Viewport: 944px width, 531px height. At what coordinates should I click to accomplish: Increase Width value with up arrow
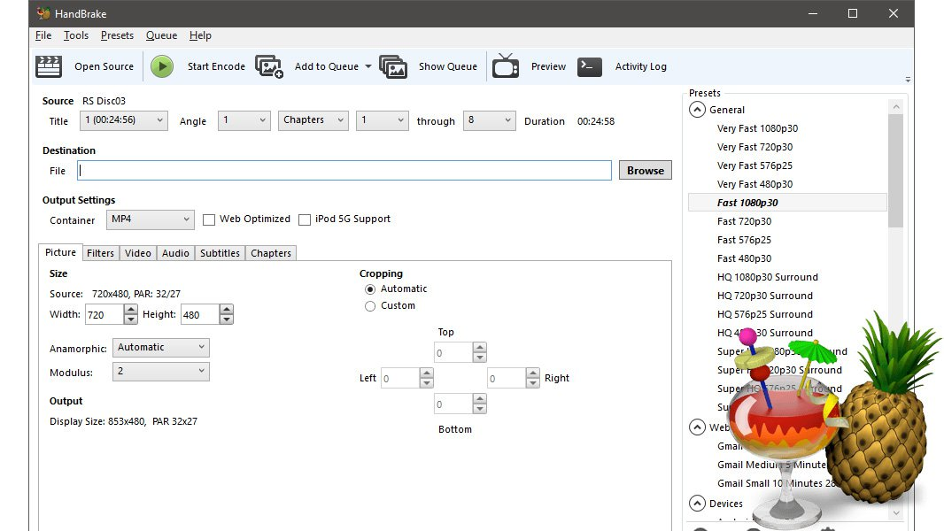click(131, 309)
